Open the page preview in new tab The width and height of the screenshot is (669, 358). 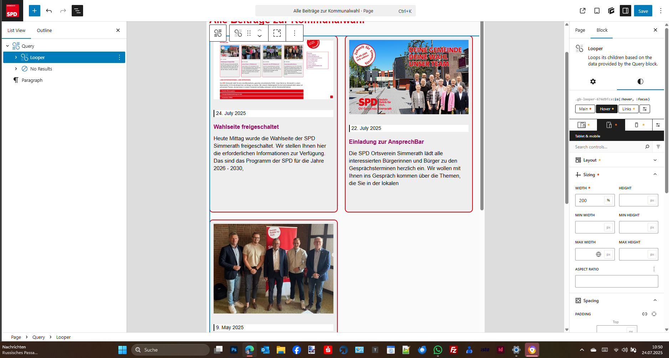tap(583, 11)
